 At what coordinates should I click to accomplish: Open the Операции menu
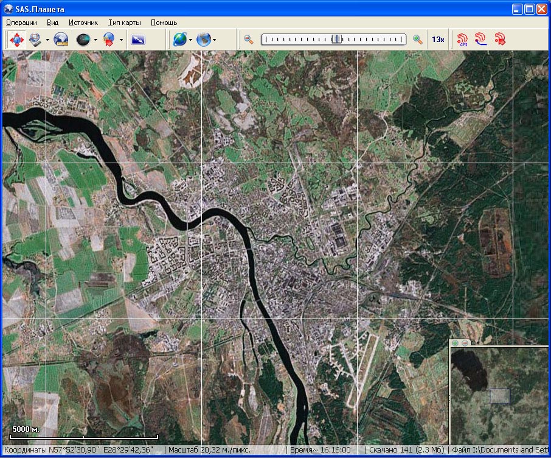[x=21, y=23]
